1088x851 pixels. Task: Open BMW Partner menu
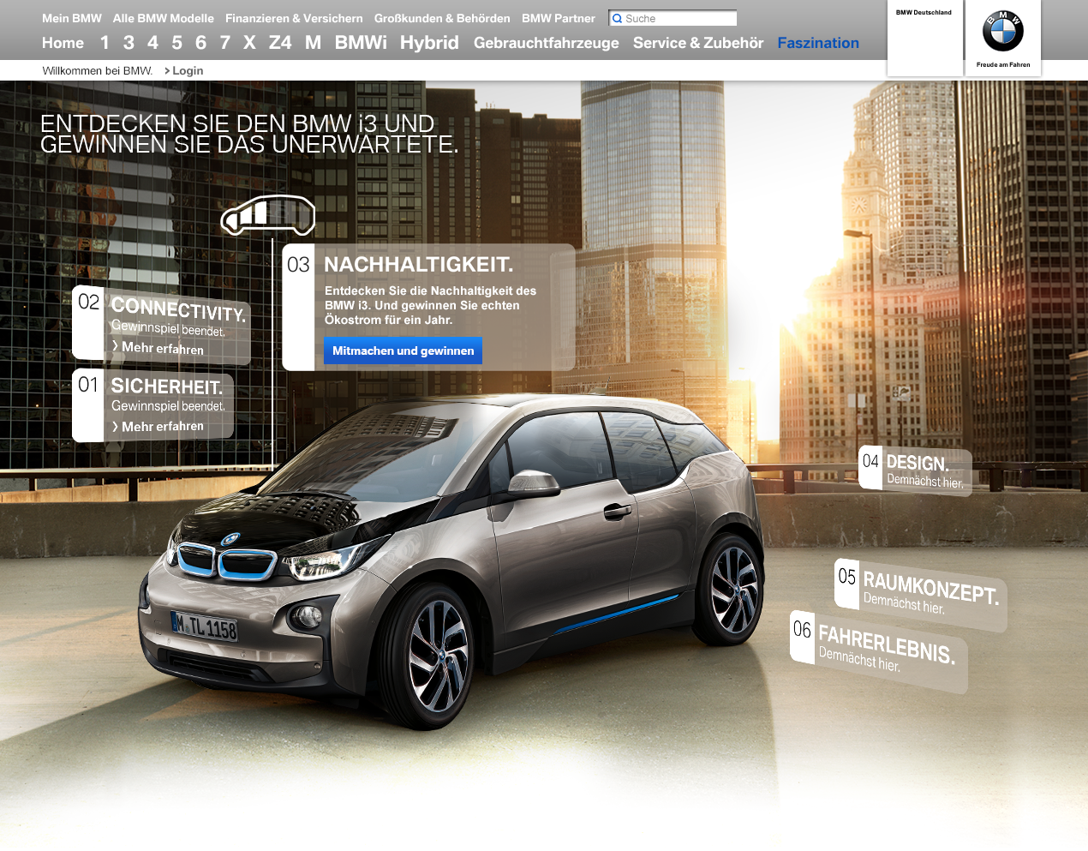coord(559,18)
